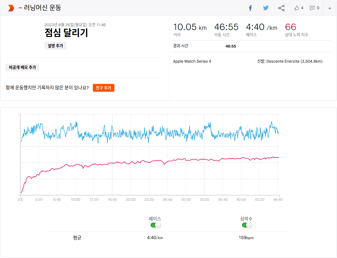Image resolution: width=337 pixels, height=258 pixels.
Task: Share the activity on Twitter
Action: (266, 8)
